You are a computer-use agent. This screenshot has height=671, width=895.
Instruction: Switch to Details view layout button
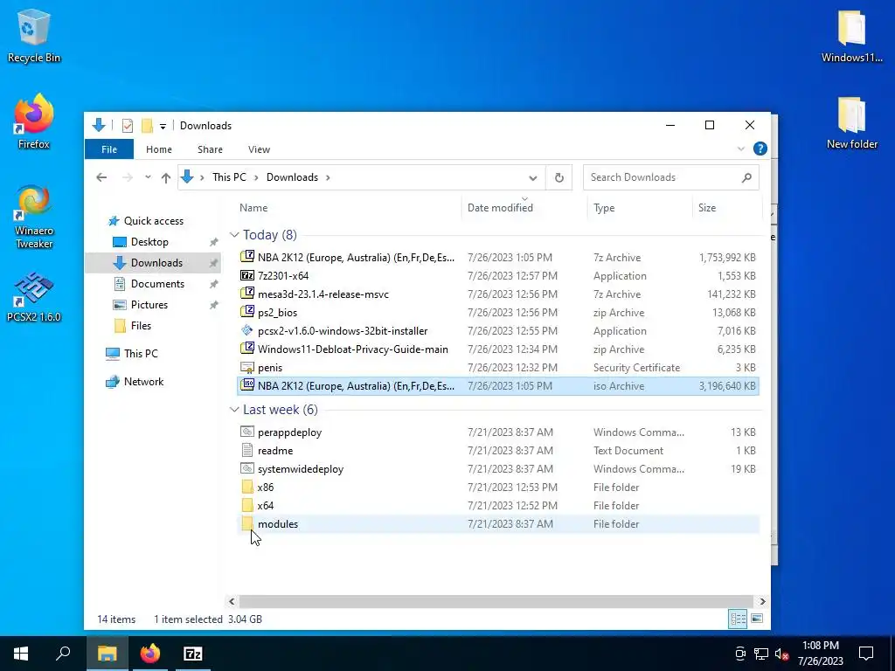click(738, 619)
